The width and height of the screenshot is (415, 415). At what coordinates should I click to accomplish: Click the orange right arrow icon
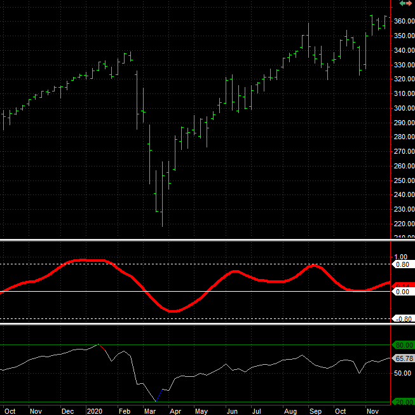(x=409, y=3)
